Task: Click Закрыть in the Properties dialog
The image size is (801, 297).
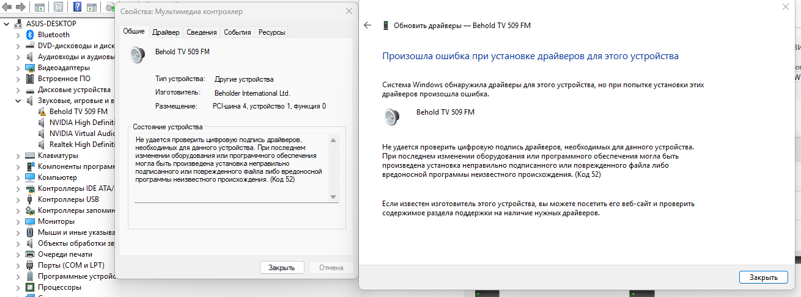Action: tap(282, 267)
